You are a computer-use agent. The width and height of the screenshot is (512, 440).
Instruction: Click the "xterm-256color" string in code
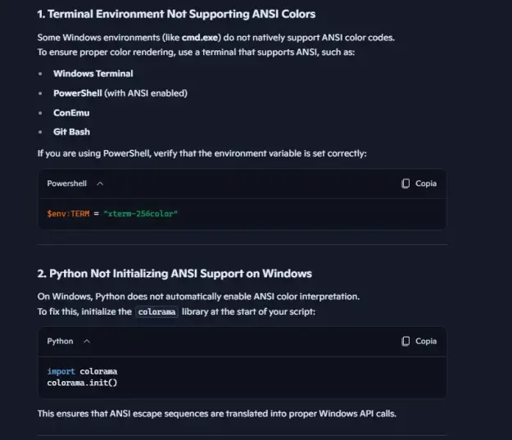[x=140, y=214]
